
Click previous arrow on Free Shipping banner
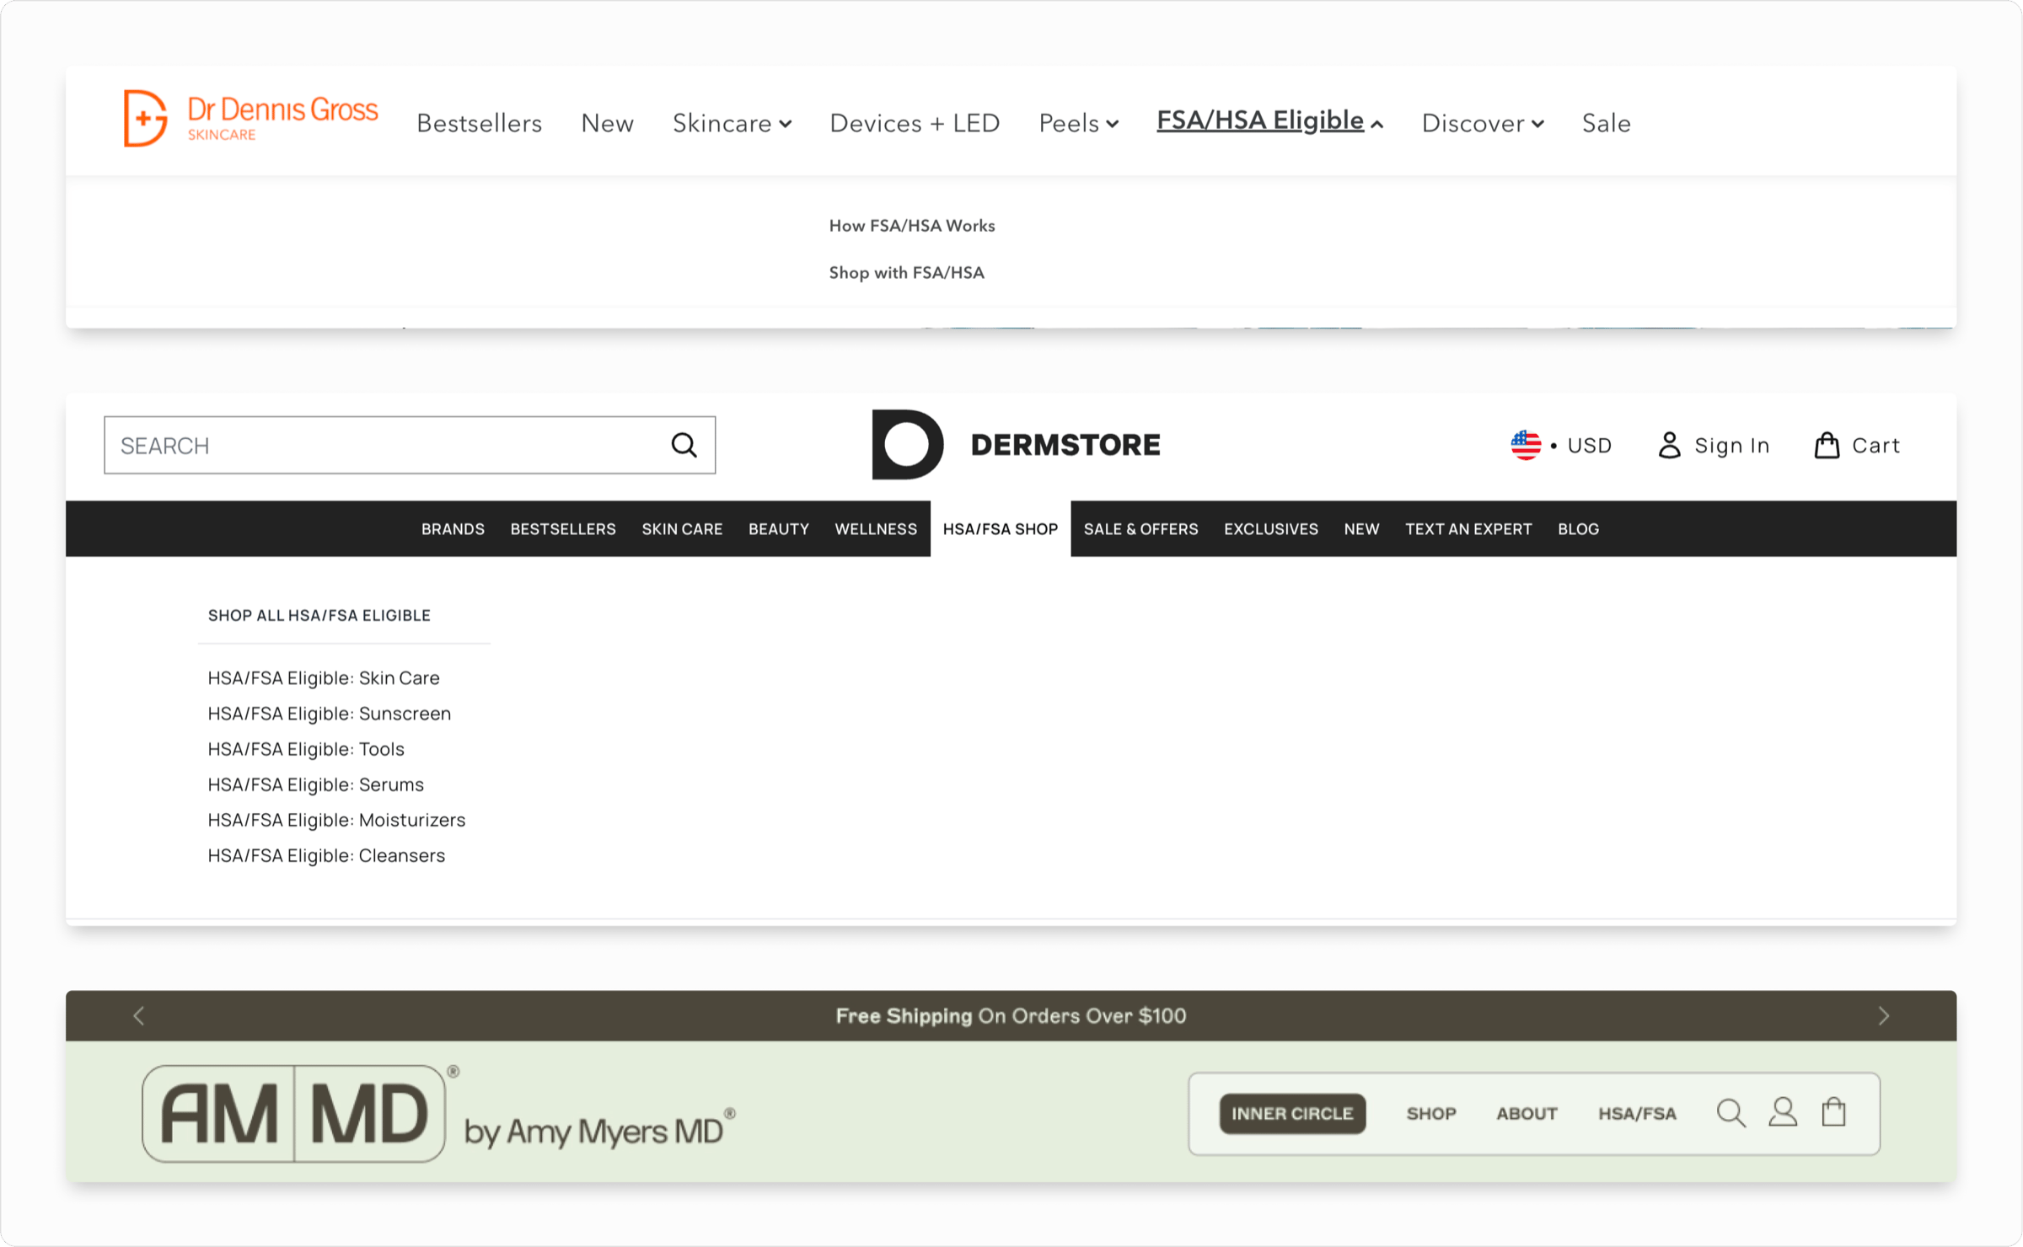tap(139, 1015)
